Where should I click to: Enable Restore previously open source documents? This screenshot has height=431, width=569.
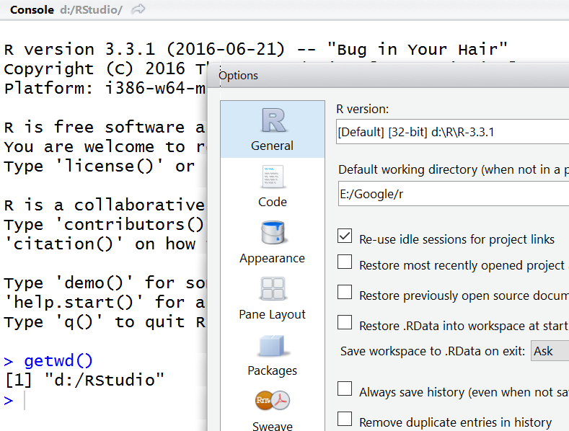click(345, 293)
